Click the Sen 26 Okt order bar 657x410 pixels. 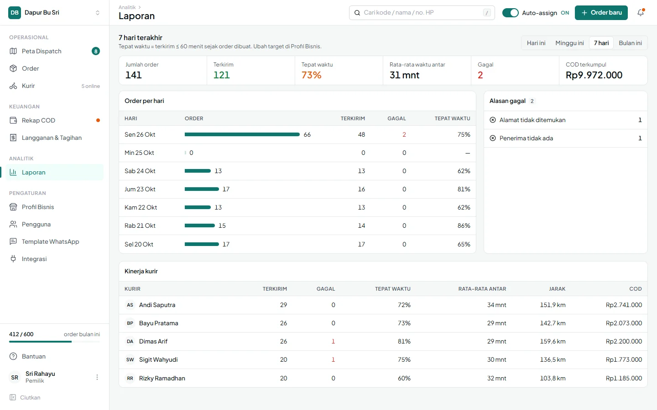(x=242, y=134)
